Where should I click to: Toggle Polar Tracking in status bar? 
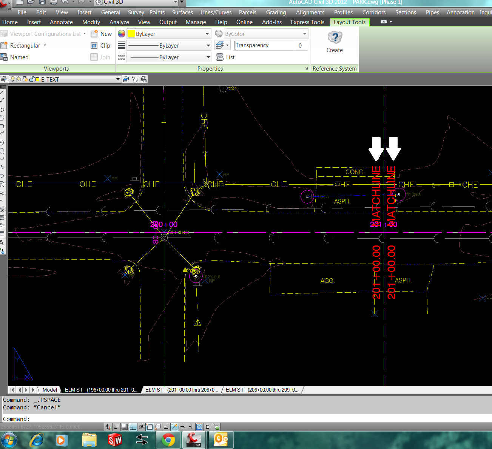(141, 427)
